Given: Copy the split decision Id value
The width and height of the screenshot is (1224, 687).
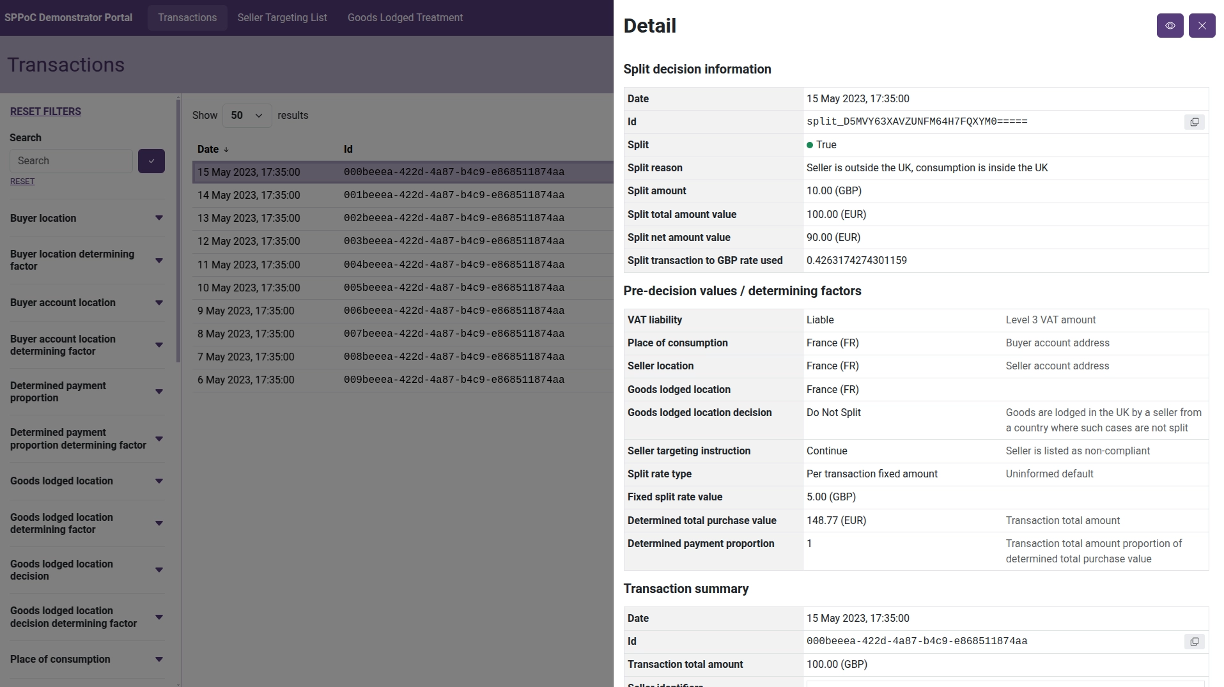Looking at the screenshot, I should click(1194, 121).
